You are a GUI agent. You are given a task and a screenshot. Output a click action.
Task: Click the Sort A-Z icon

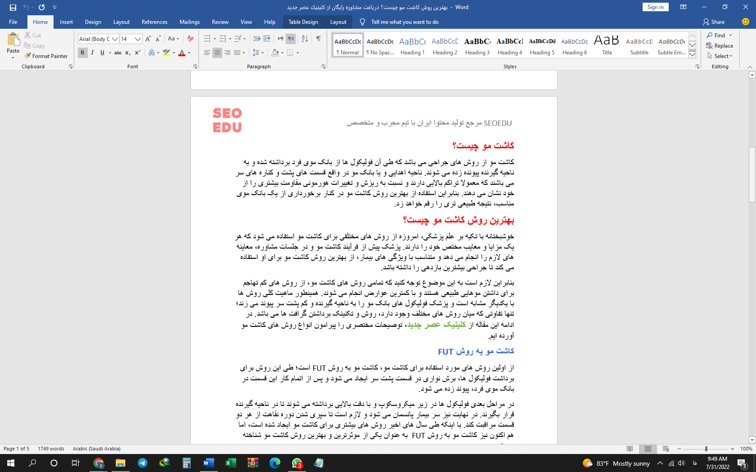pos(305,39)
